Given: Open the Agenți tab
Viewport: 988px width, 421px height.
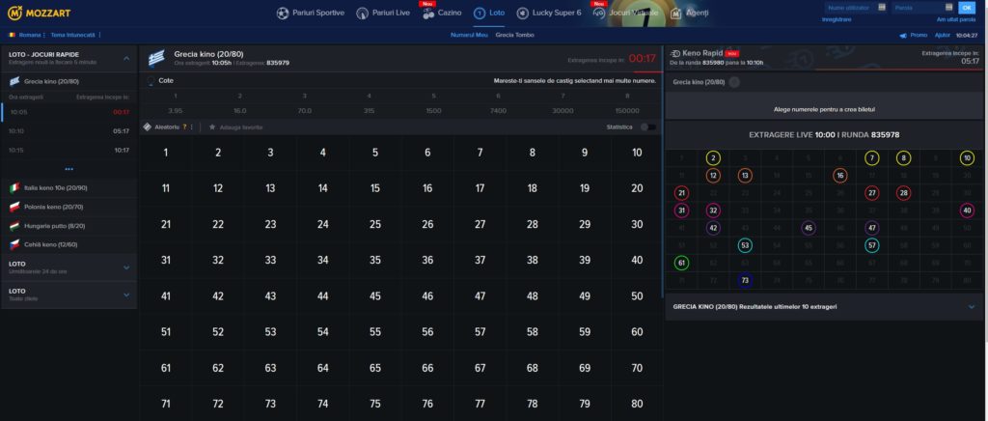Looking at the screenshot, I should coord(689,14).
